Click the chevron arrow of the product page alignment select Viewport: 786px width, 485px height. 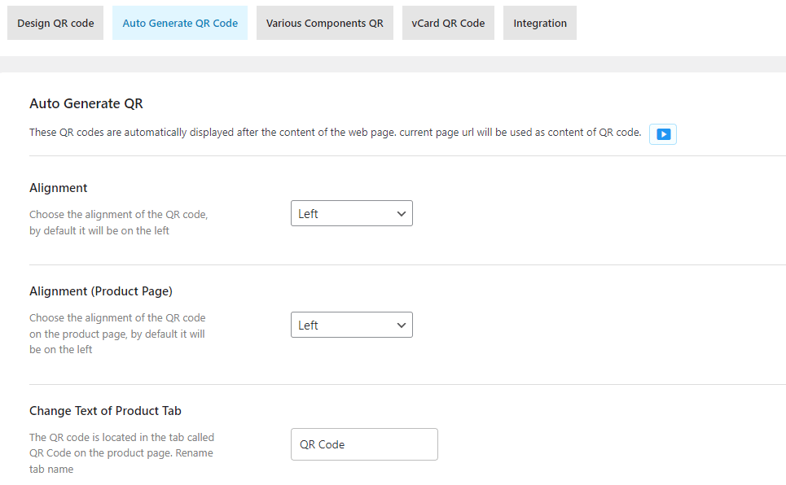(401, 326)
